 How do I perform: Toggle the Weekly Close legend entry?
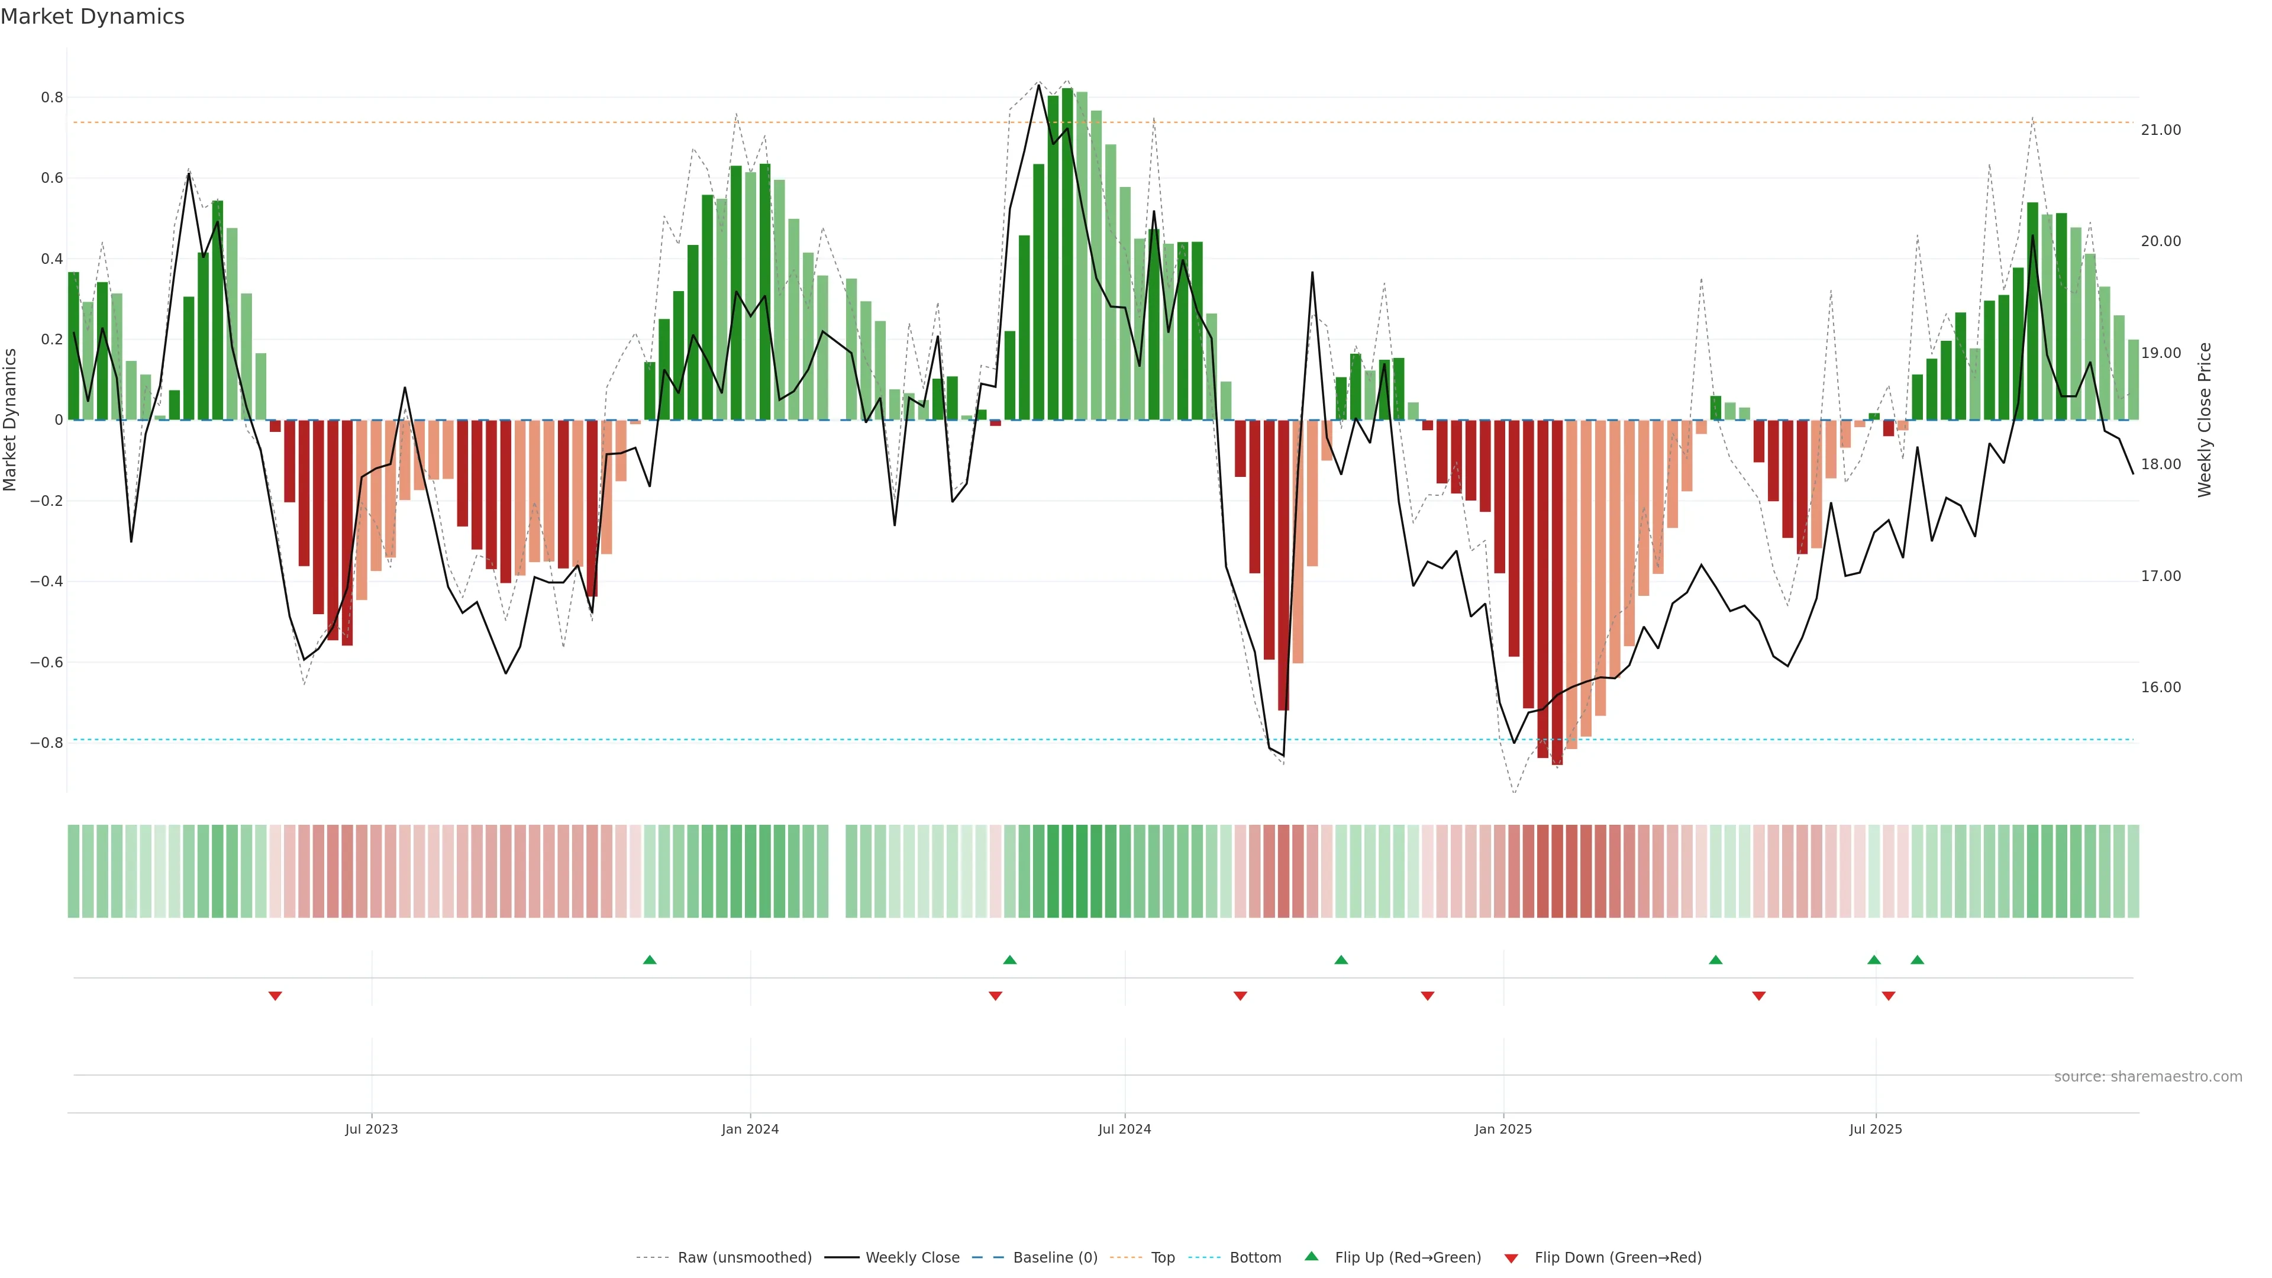(912, 1258)
